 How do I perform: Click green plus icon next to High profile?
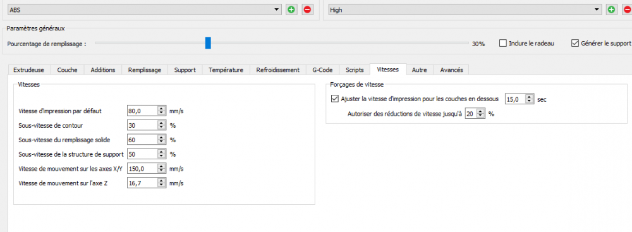pos(611,9)
